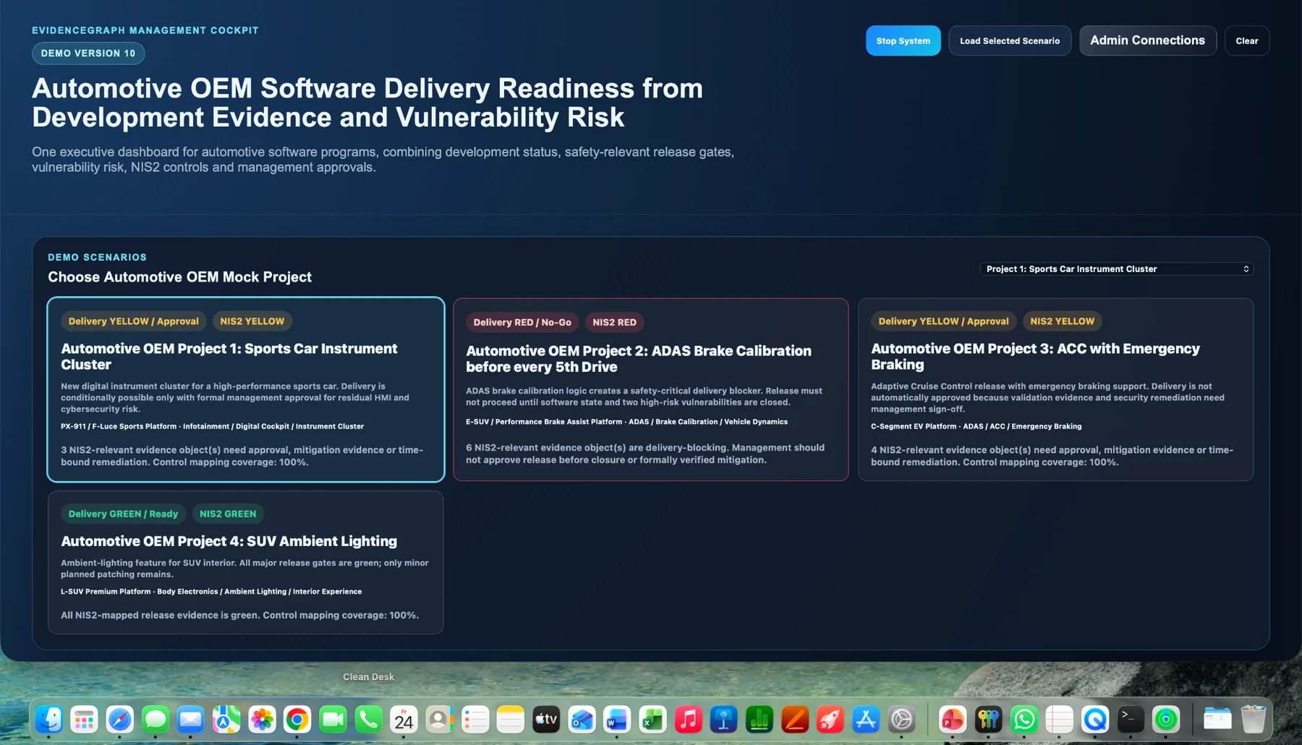Open System Settings from the Dock
Screen dimensions: 1302x745
click(901, 720)
